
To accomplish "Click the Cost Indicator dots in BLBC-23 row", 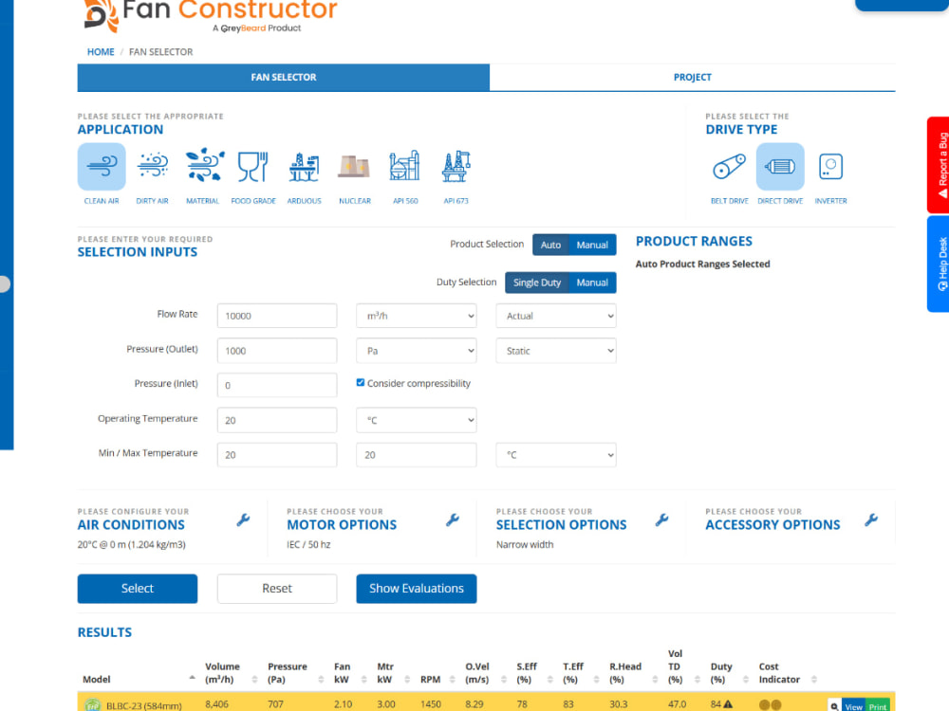I will point(770,705).
